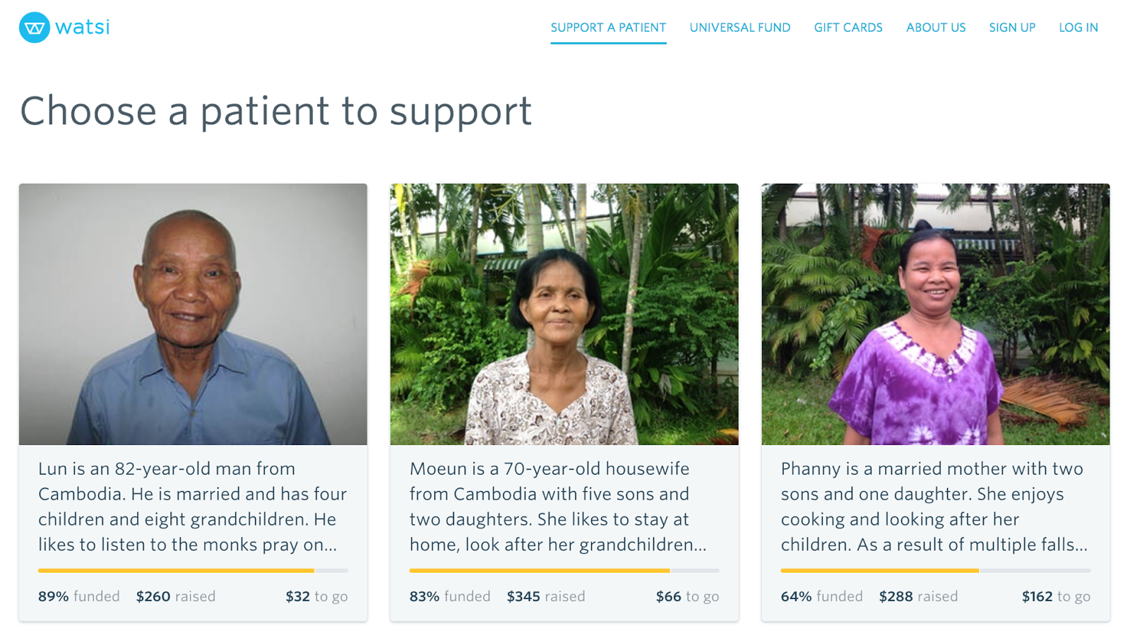The image size is (1130, 635).
Task: Click Phanny's 64% funded progress bar
Action: tap(935, 570)
